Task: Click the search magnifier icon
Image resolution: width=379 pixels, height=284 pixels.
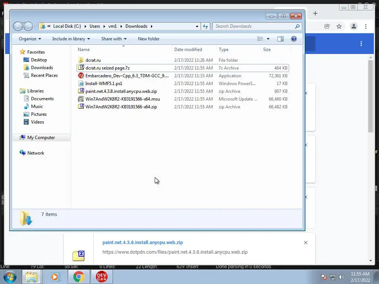Action: (297, 26)
